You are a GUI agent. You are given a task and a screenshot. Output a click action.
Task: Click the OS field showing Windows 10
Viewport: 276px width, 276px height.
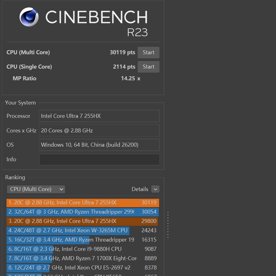click(99, 145)
